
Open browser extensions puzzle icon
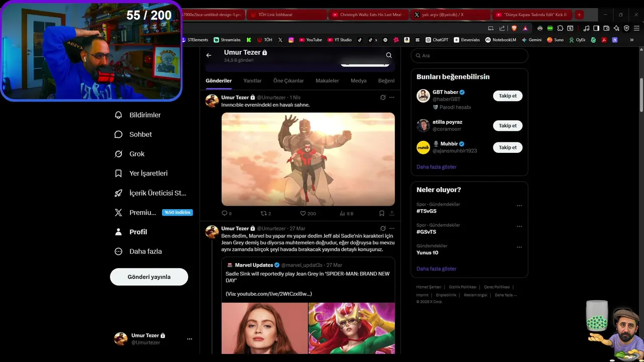(560, 28)
